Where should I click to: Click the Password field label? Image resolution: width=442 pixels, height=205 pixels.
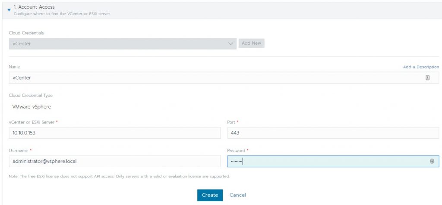236,150
